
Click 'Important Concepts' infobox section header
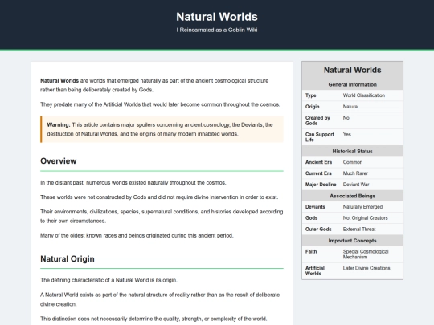(x=352, y=241)
